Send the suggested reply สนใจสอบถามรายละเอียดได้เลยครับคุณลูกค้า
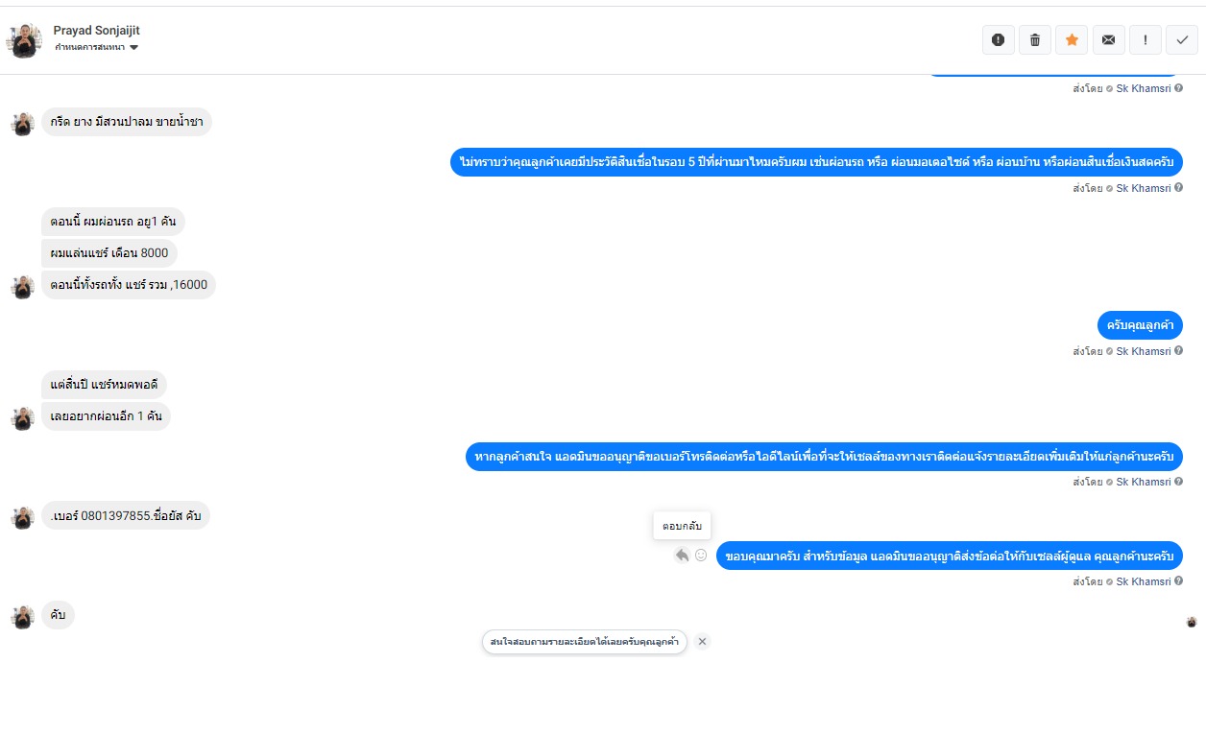This screenshot has height=734, width=1206. point(584,642)
